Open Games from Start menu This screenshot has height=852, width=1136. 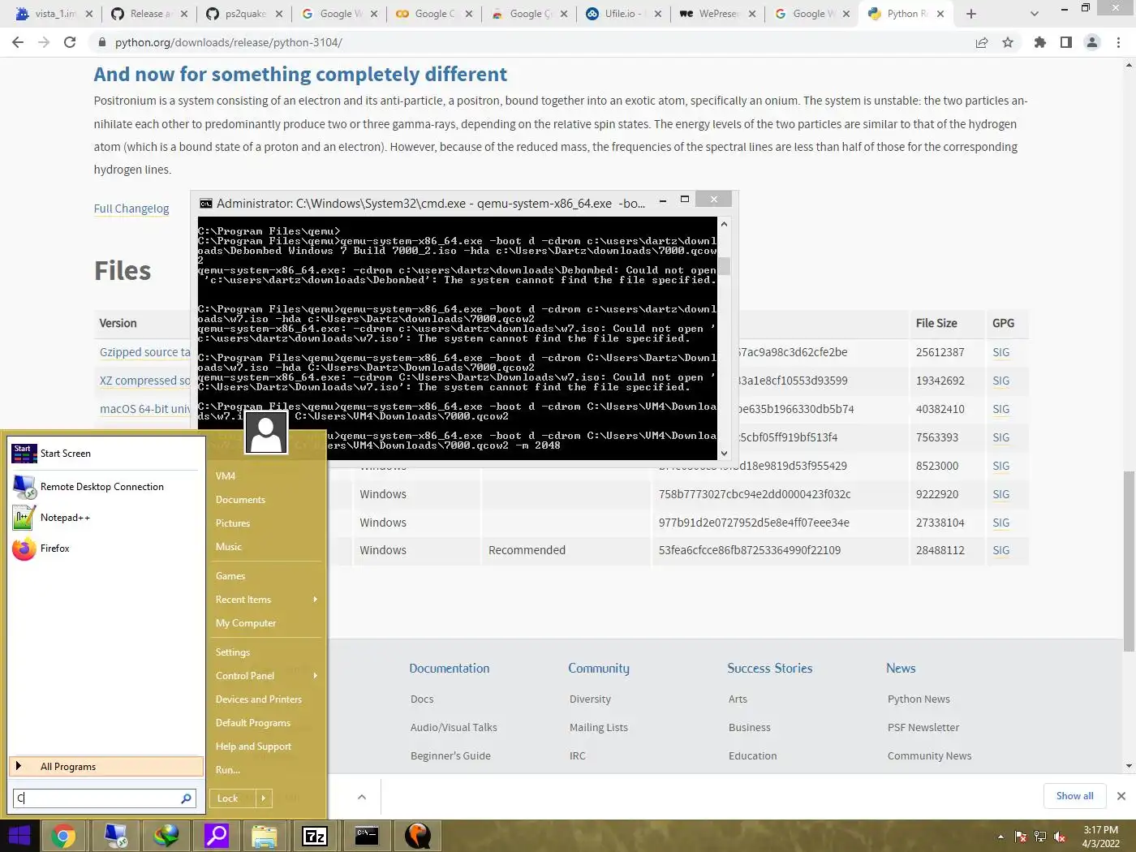pyautogui.click(x=230, y=576)
